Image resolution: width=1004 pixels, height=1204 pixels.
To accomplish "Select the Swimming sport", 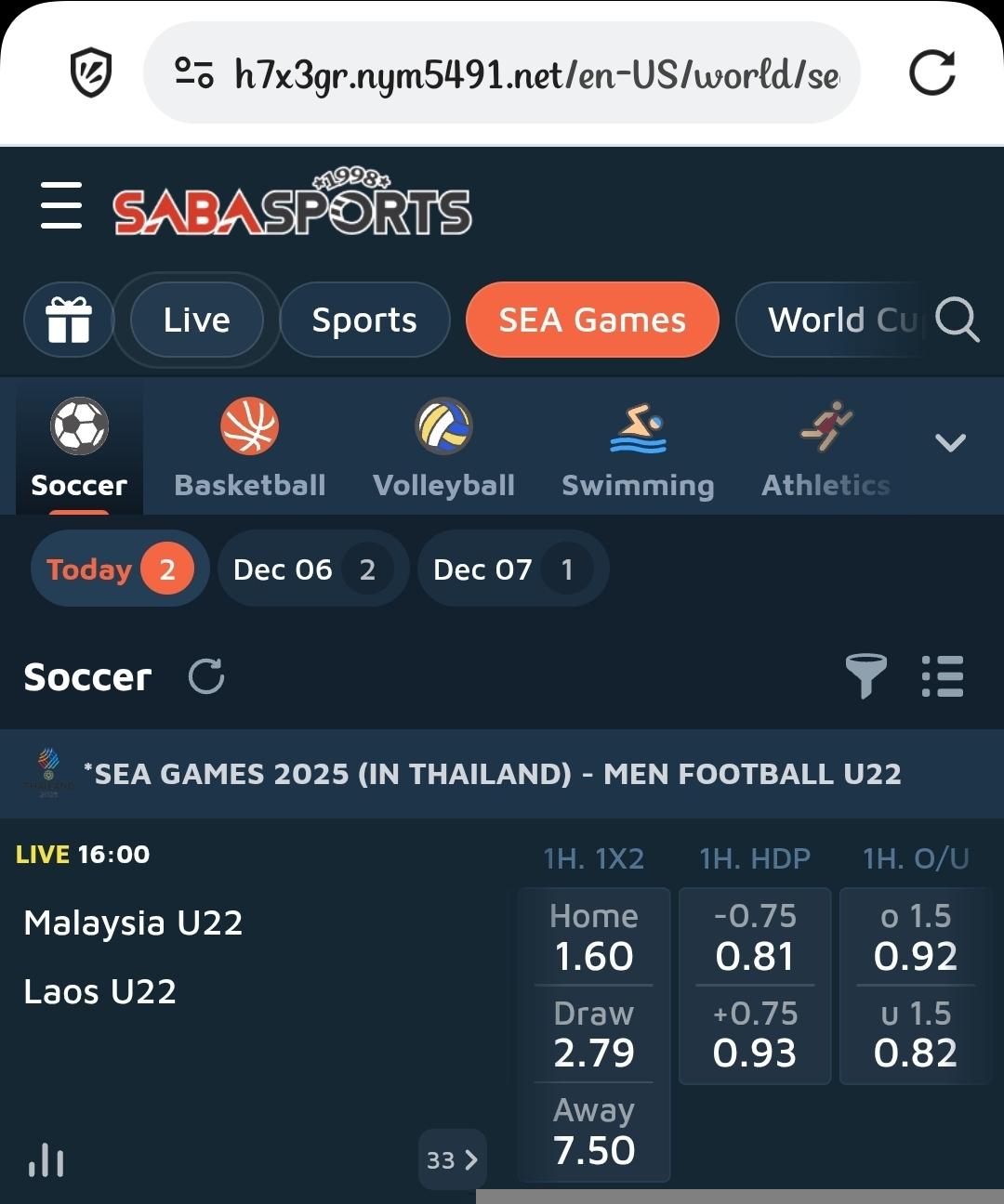I will pyautogui.click(x=638, y=448).
